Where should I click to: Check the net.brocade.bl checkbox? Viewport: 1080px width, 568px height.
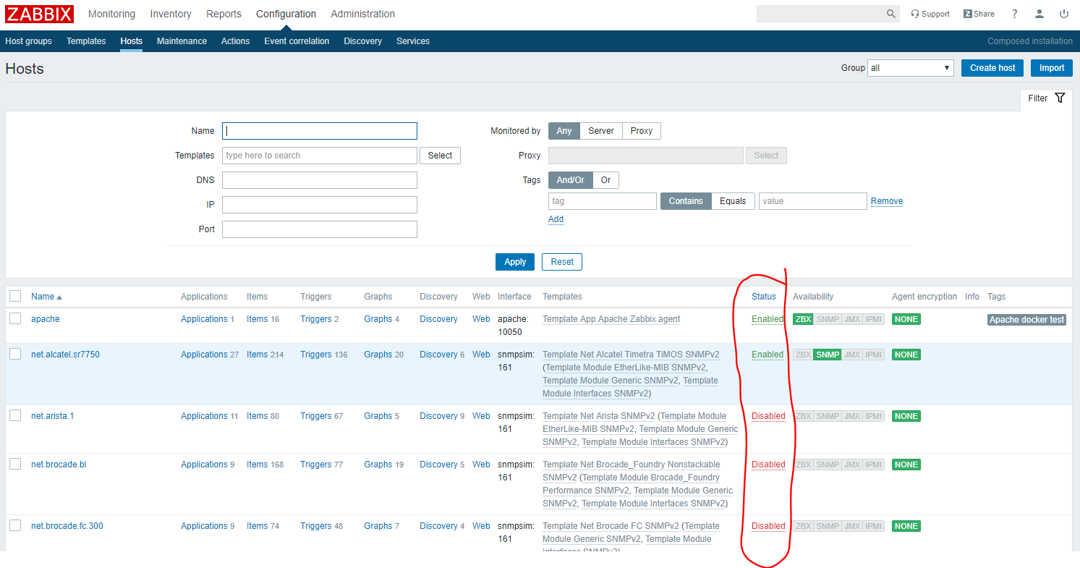[x=15, y=464]
